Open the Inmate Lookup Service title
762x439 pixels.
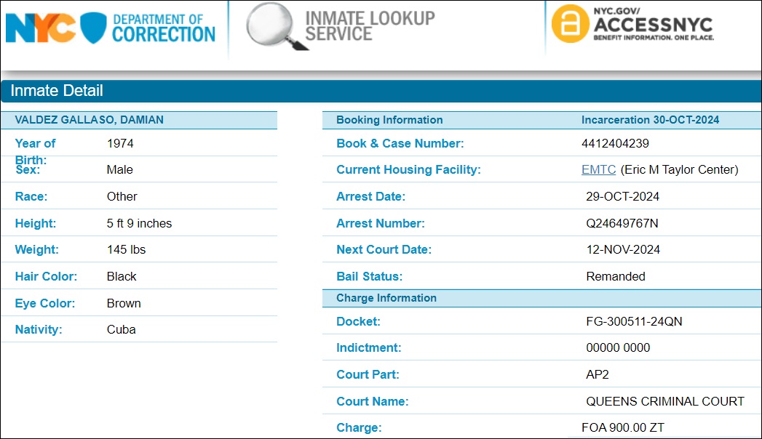pyautogui.click(x=370, y=26)
